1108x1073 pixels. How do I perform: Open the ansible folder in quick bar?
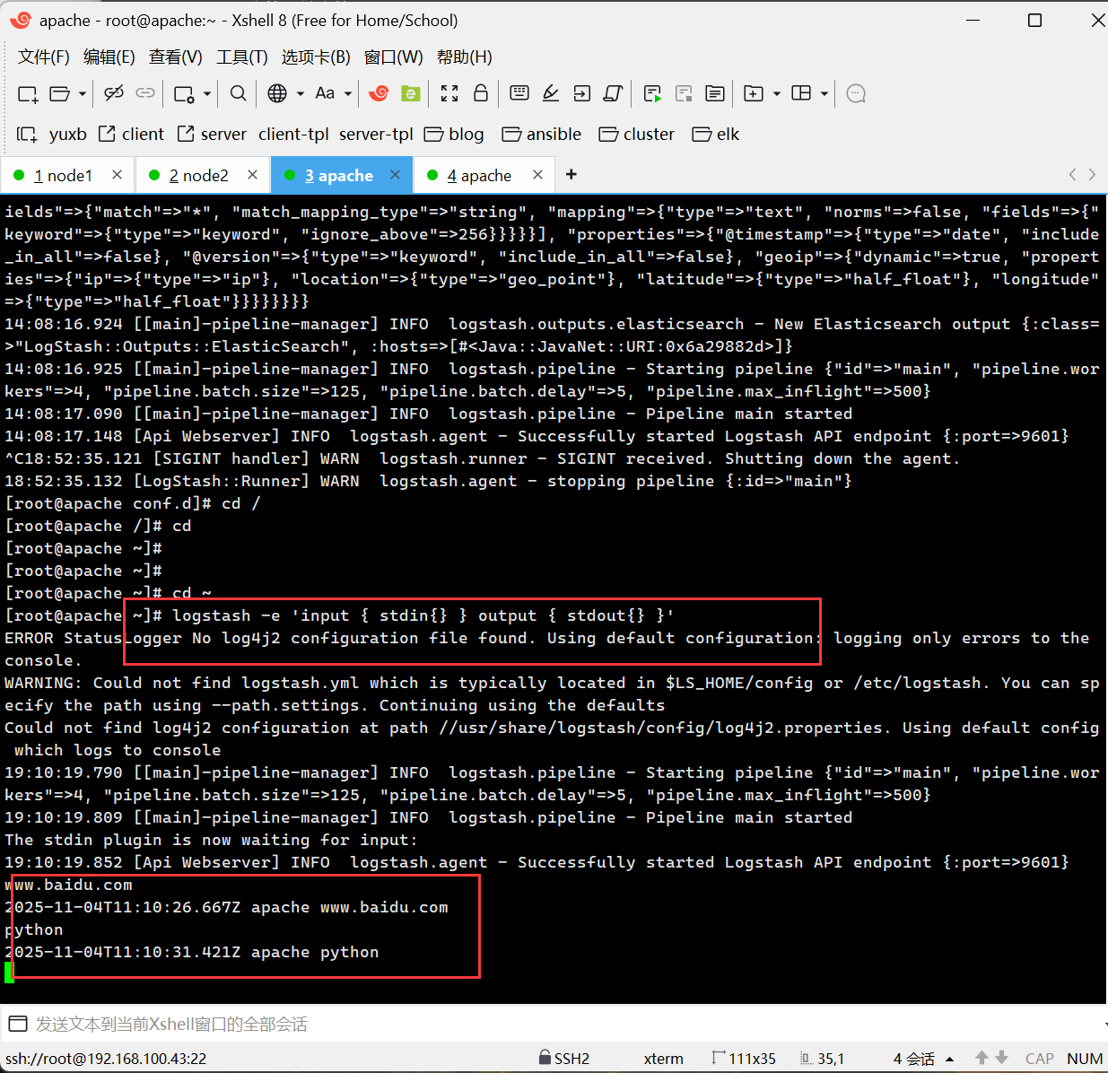point(542,135)
